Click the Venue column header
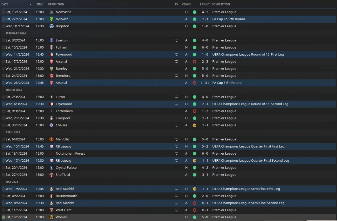The image size is (337, 221). click(x=186, y=4)
